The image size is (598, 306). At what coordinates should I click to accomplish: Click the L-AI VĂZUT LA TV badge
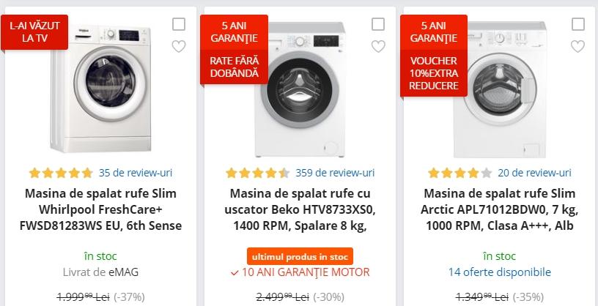pyautogui.click(x=34, y=31)
